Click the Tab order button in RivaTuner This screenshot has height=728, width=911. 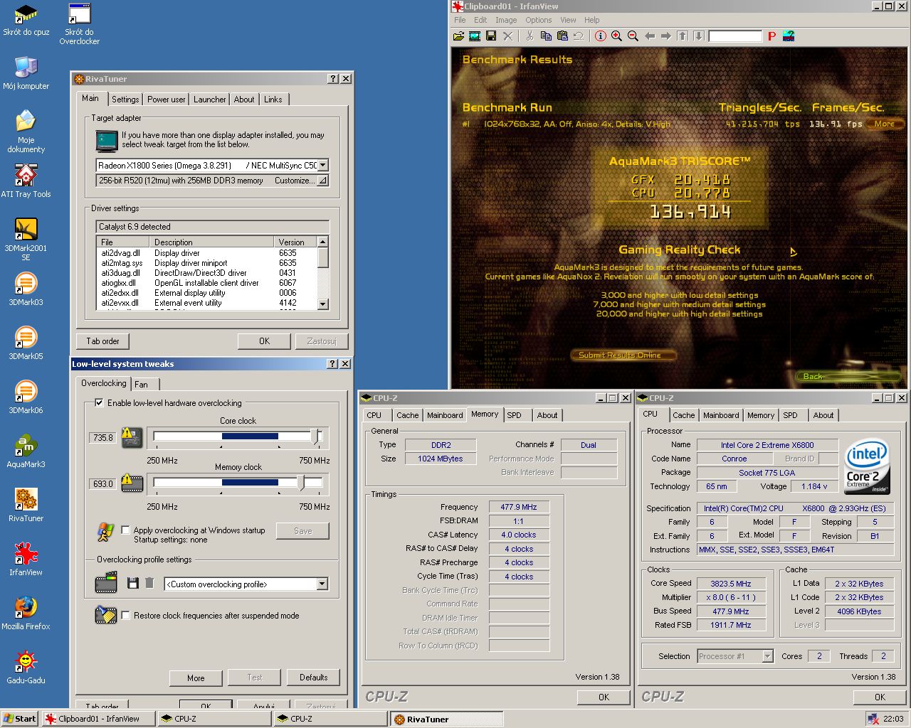tap(103, 341)
